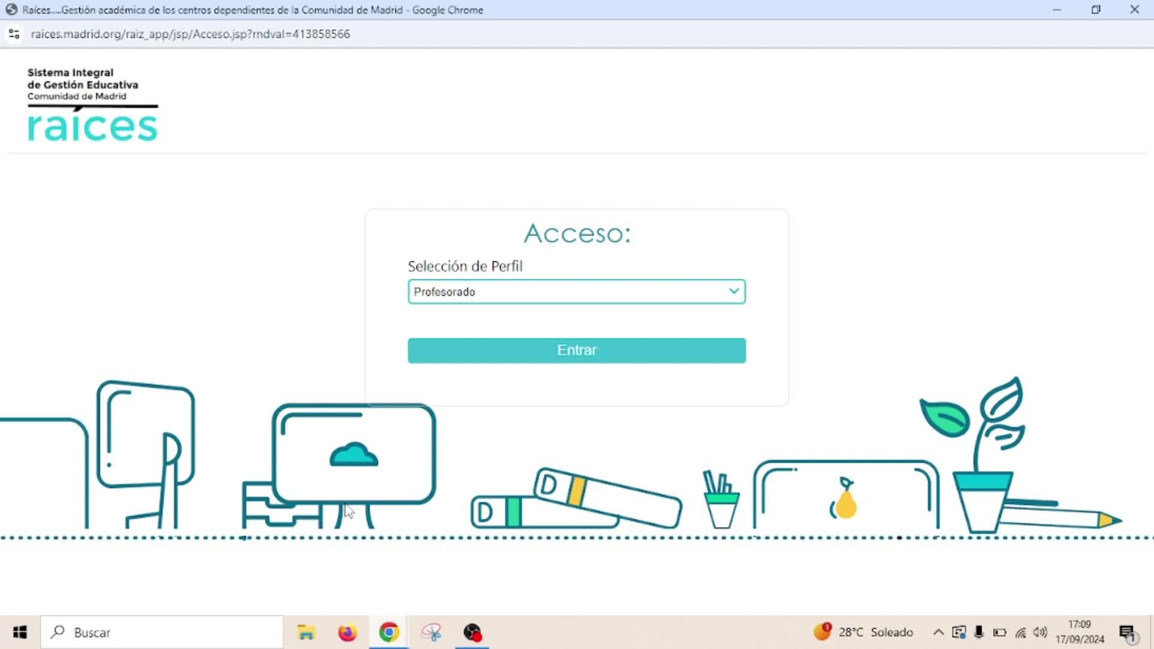The height and width of the screenshot is (649, 1154).
Task: Open the pinwheel app on taskbar
Action: pos(431,632)
